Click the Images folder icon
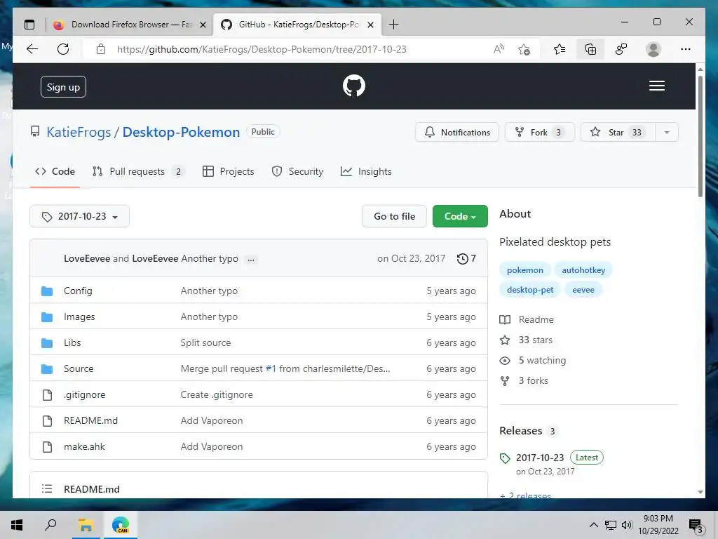Viewport: 718px width, 539px height. point(47,317)
